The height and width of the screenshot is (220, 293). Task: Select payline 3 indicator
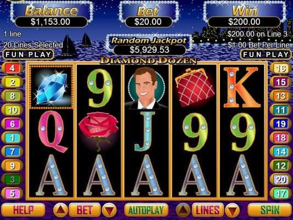12,180
